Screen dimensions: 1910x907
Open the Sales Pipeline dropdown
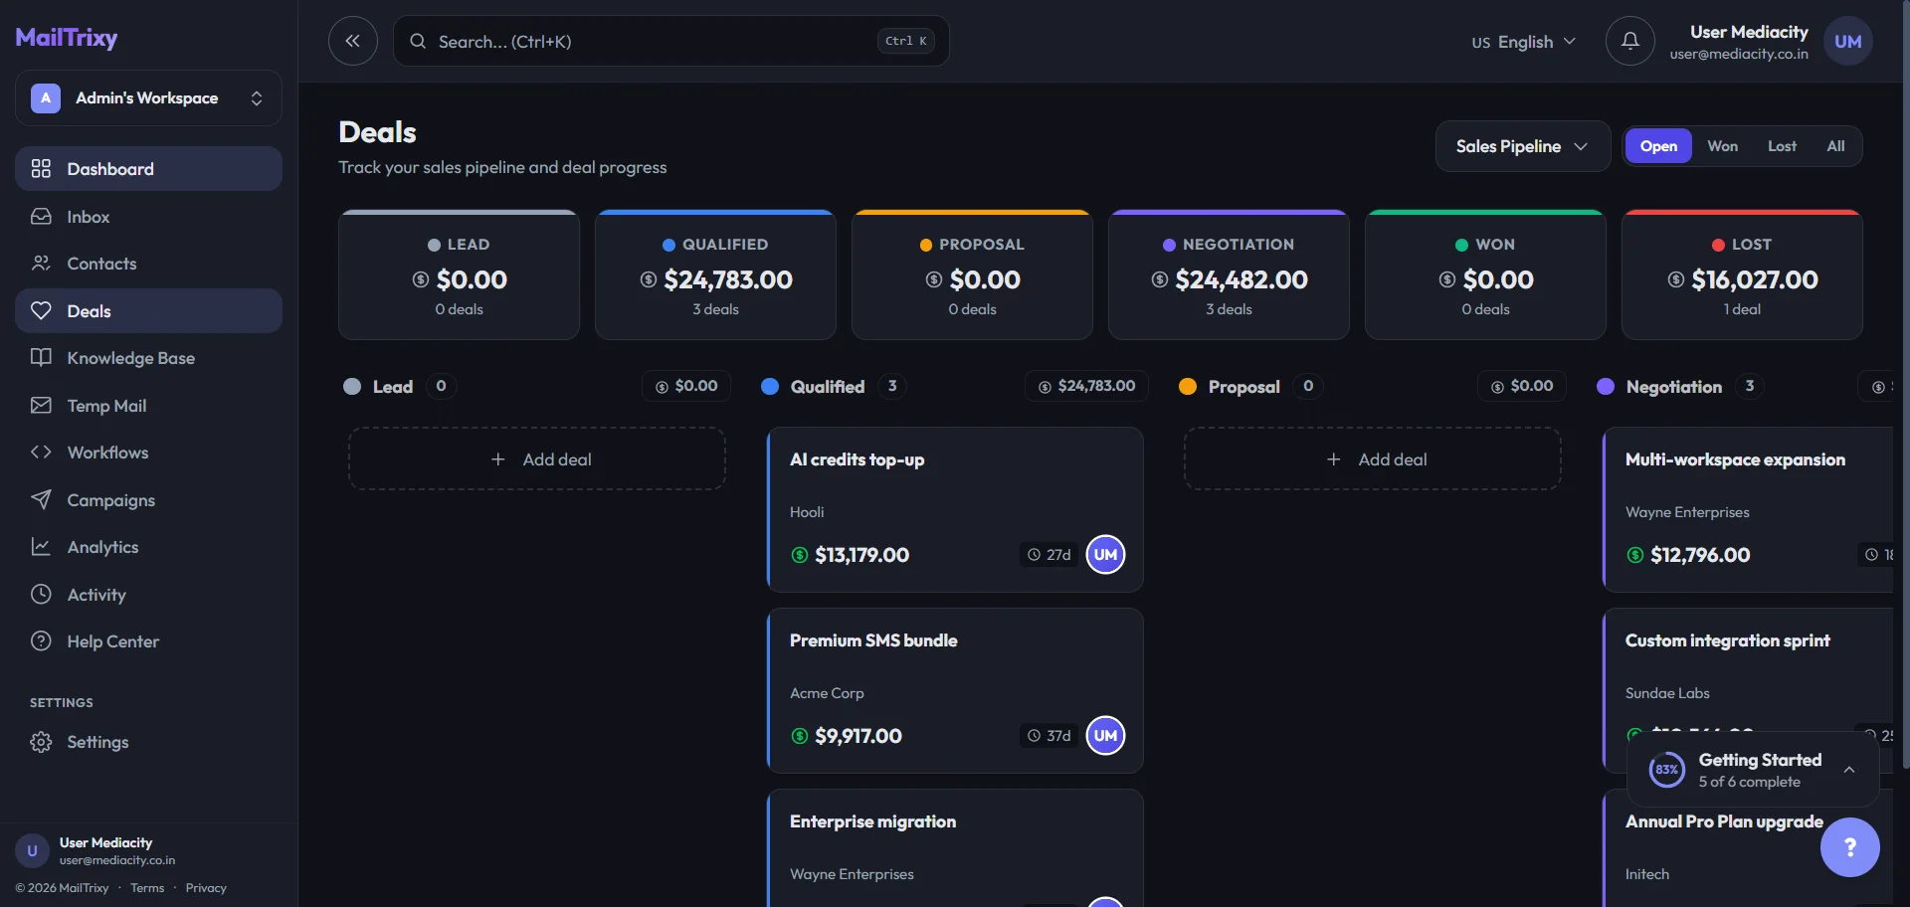1522,146
